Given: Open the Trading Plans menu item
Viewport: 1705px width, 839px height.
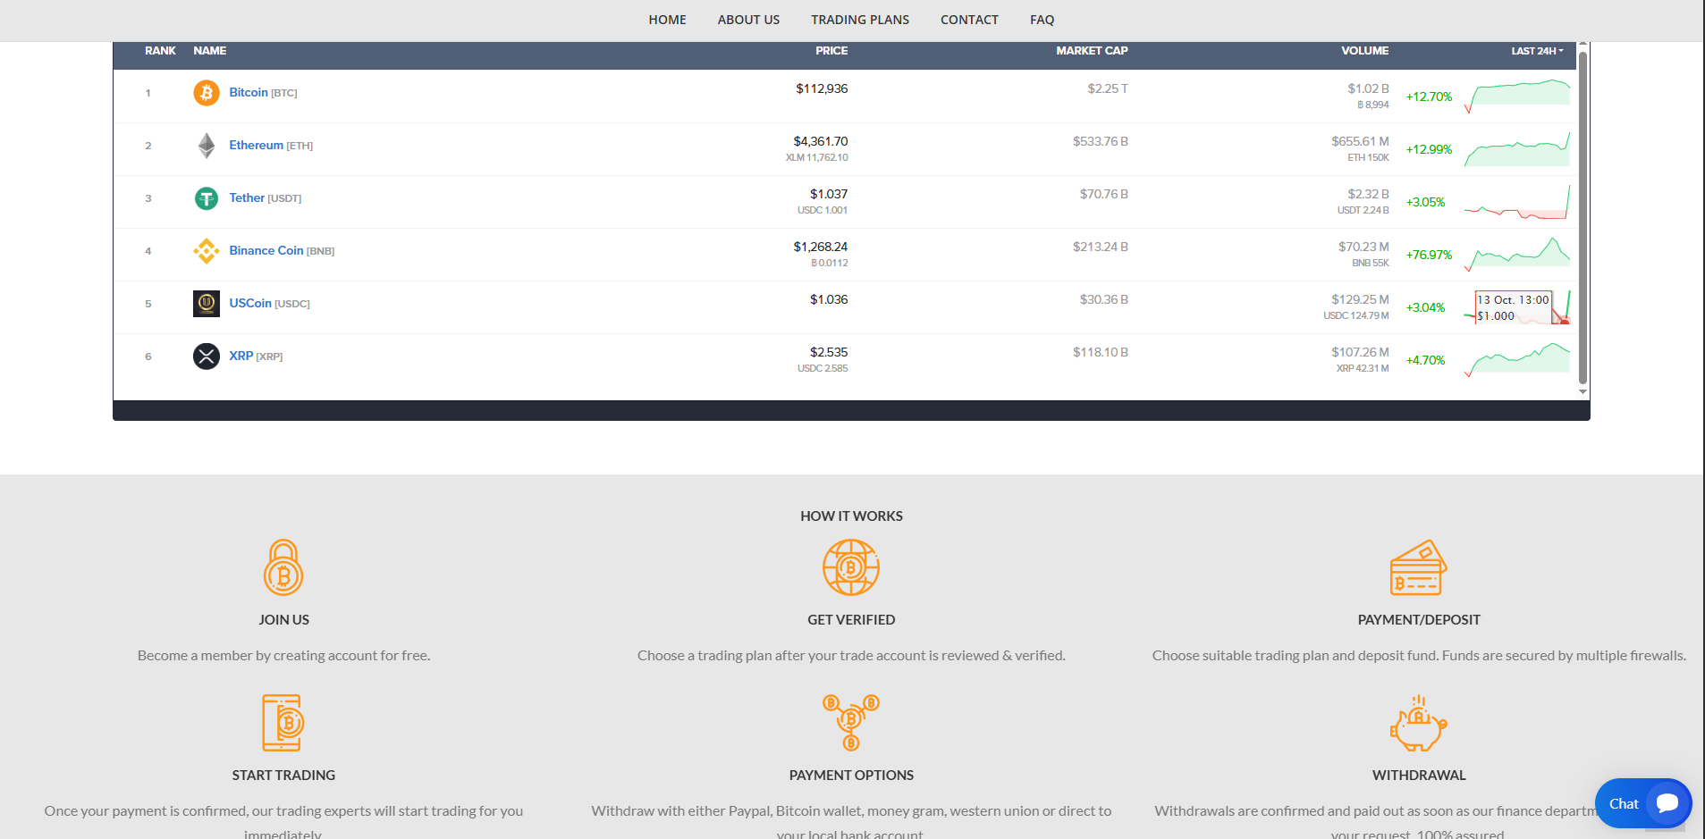Looking at the screenshot, I should (x=859, y=20).
